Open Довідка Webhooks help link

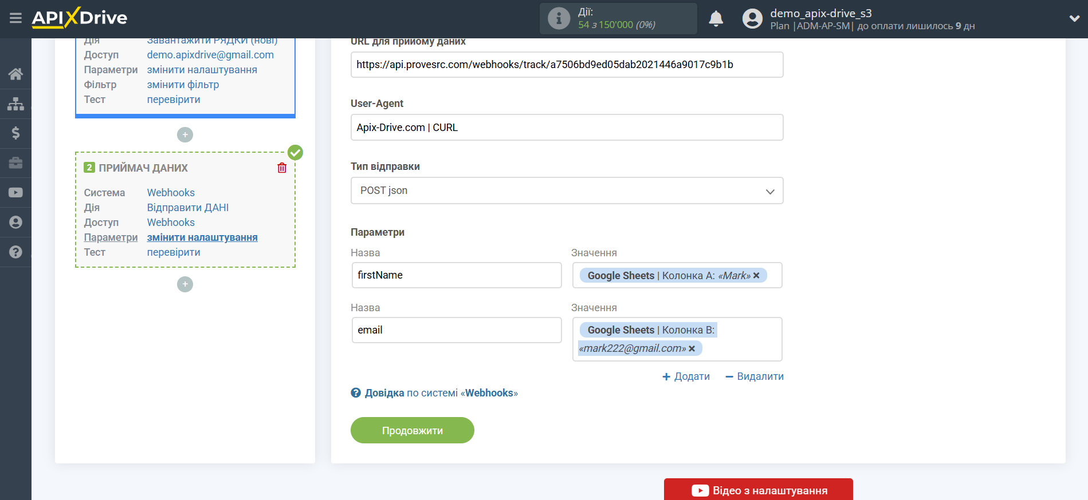pyautogui.click(x=441, y=393)
